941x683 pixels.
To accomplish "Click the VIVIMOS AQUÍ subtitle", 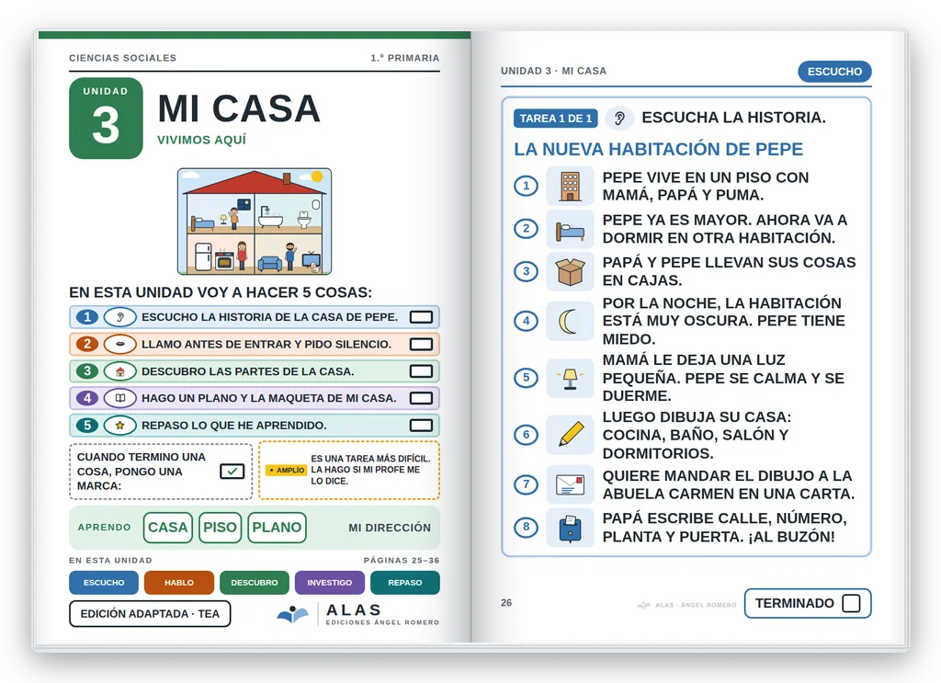I will coord(201,140).
